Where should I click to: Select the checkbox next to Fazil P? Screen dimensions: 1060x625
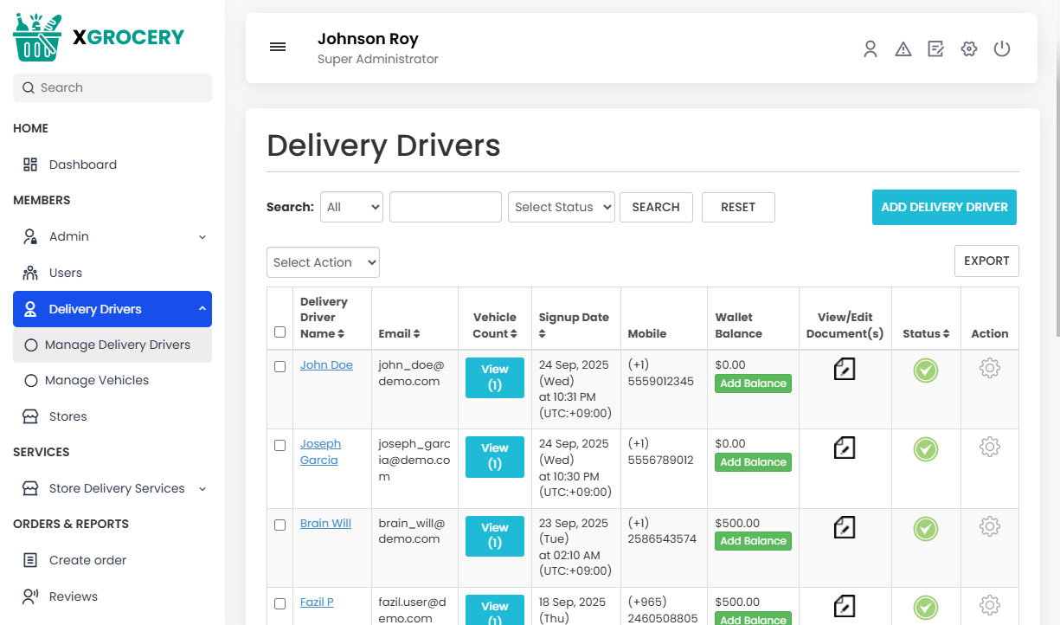279,603
